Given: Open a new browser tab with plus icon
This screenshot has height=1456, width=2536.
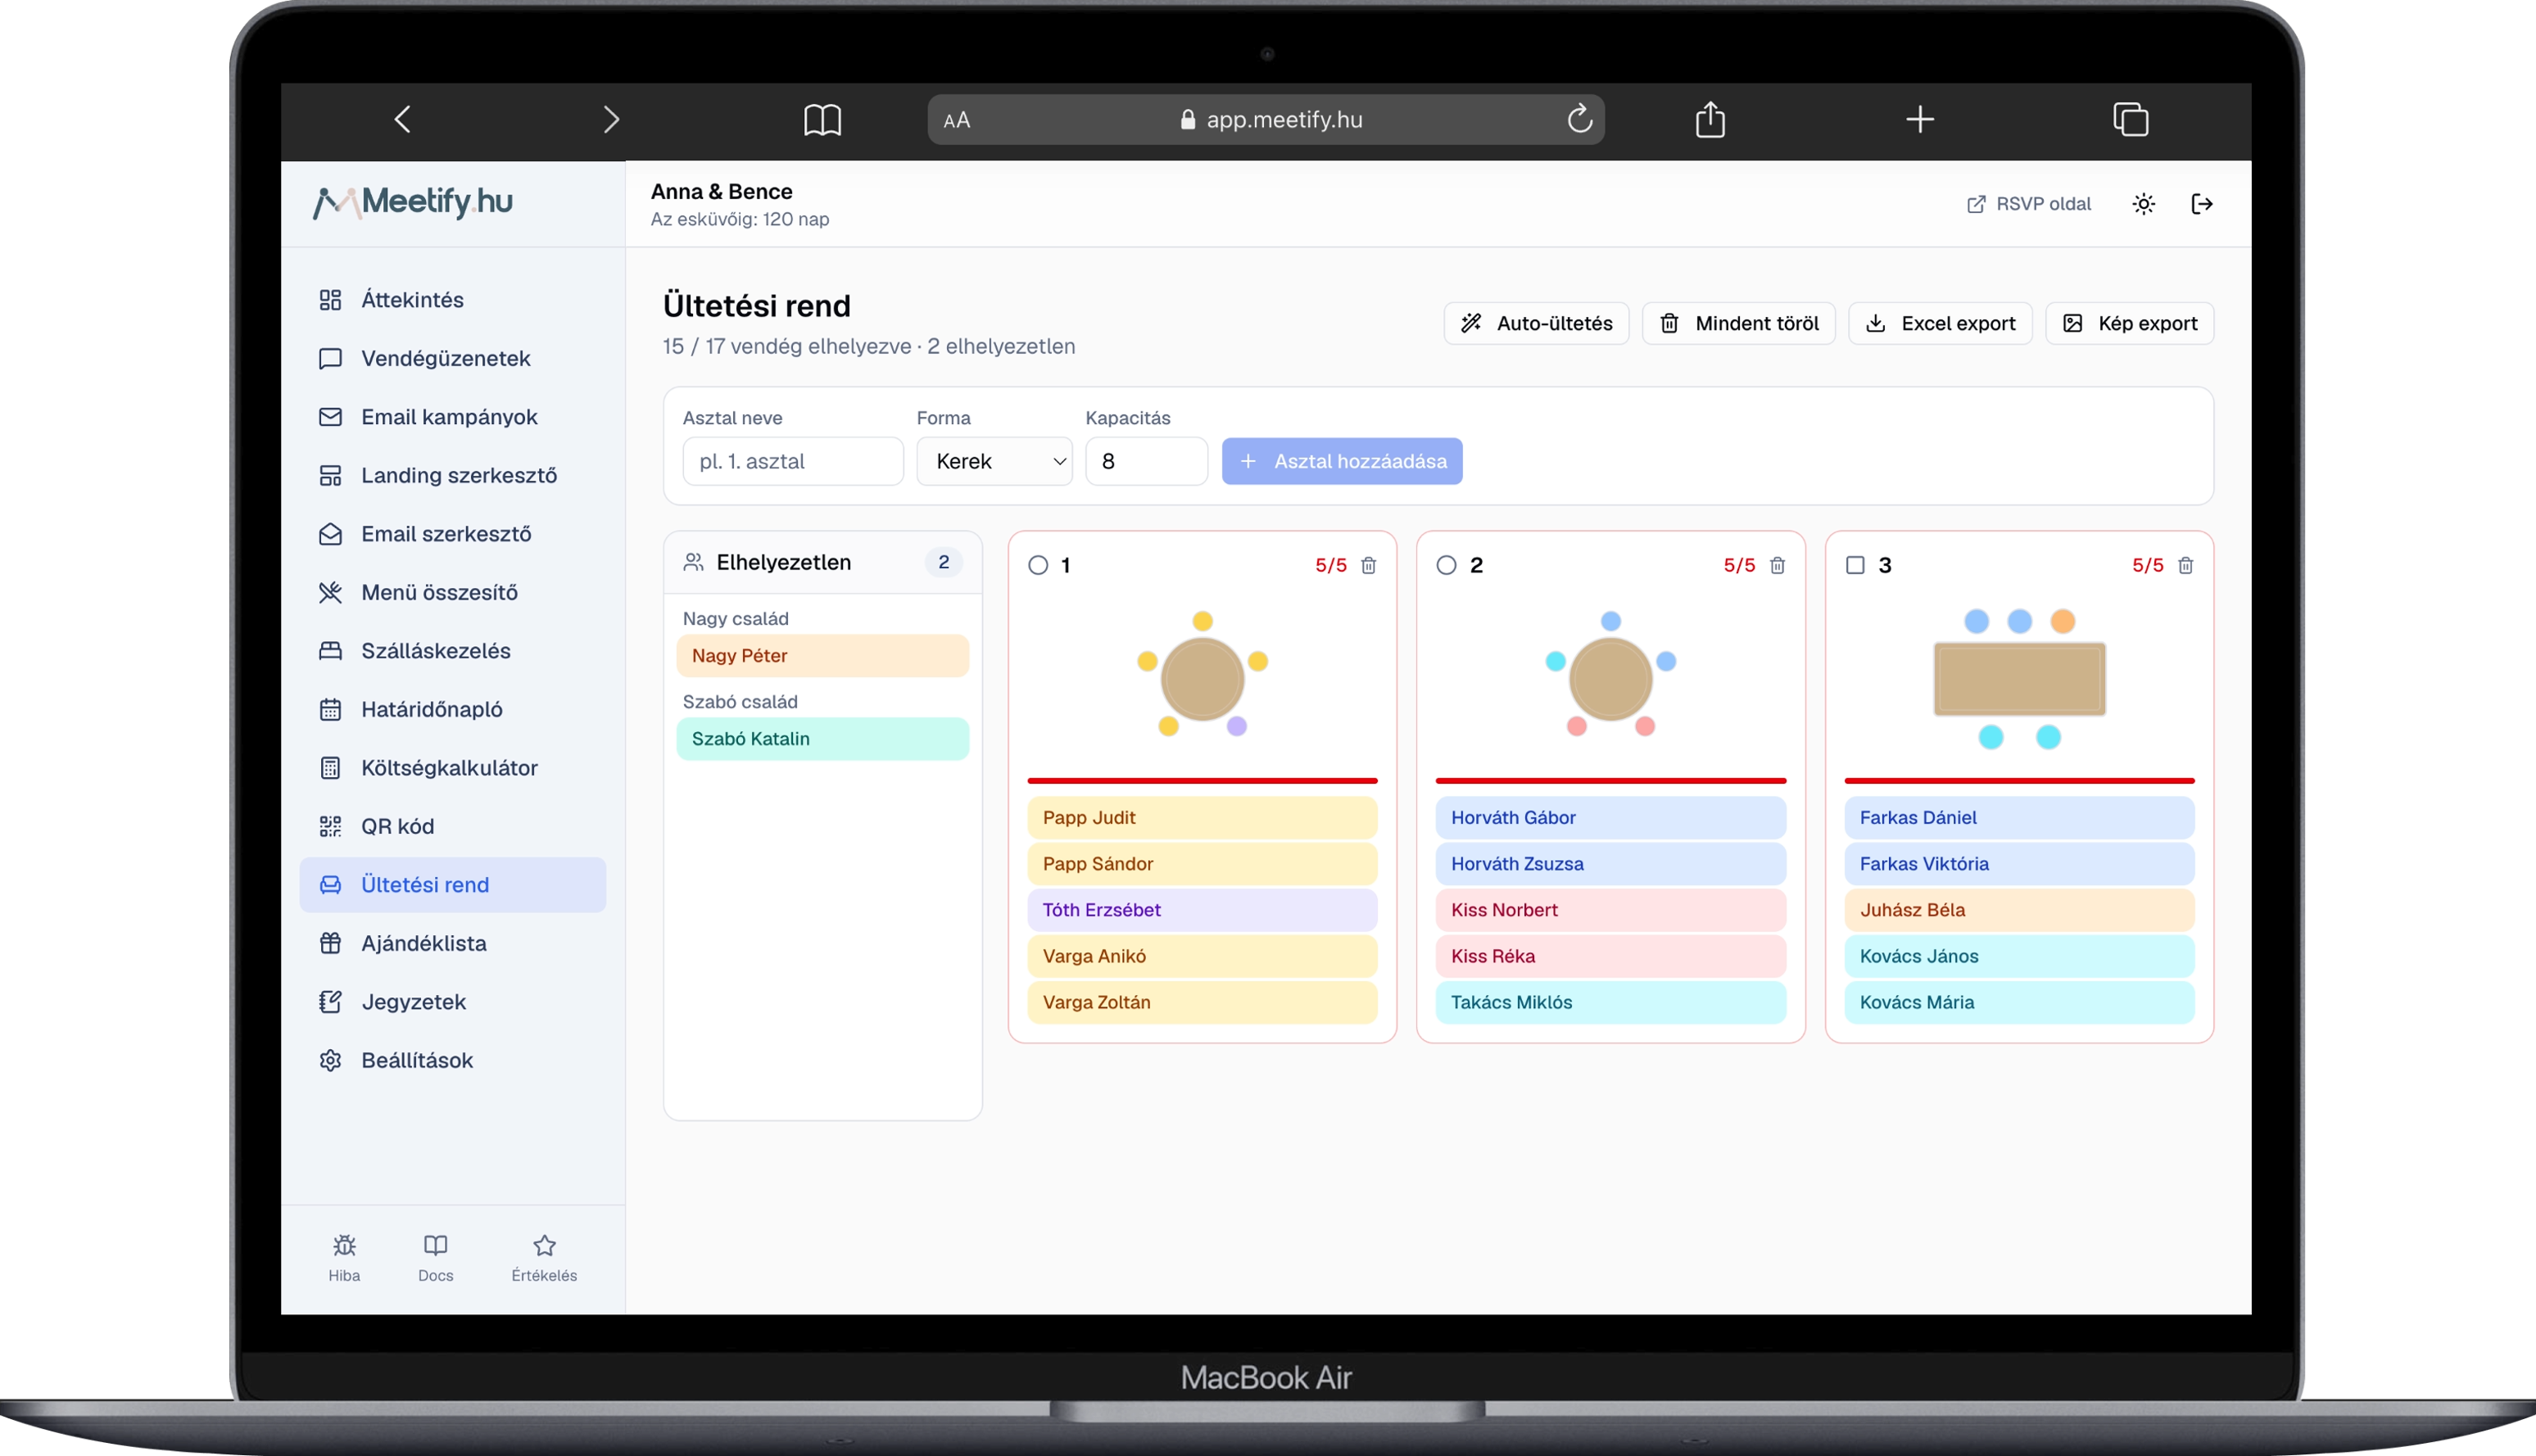Looking at the screenshot, I should [1919, 120].
